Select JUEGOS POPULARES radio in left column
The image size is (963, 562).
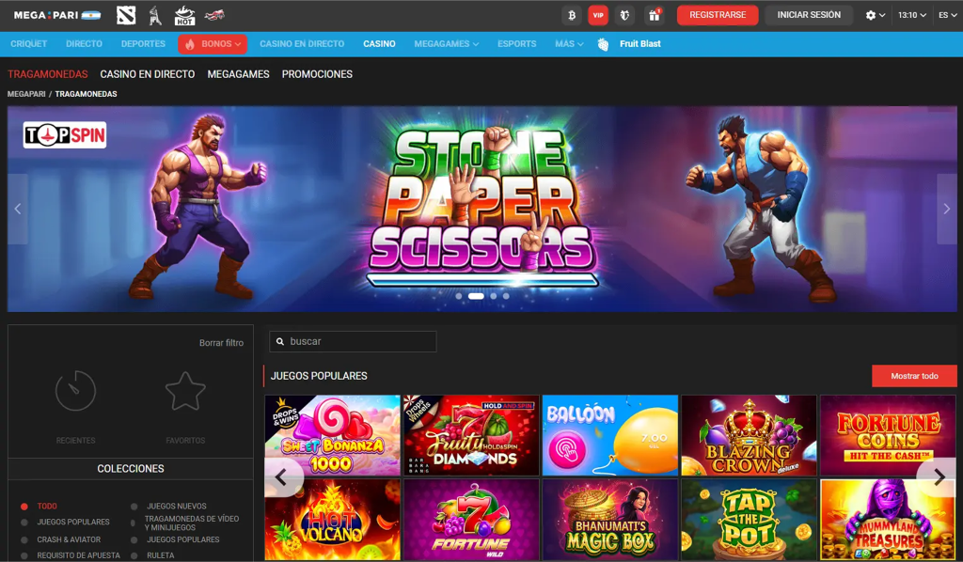click(24, 523)
